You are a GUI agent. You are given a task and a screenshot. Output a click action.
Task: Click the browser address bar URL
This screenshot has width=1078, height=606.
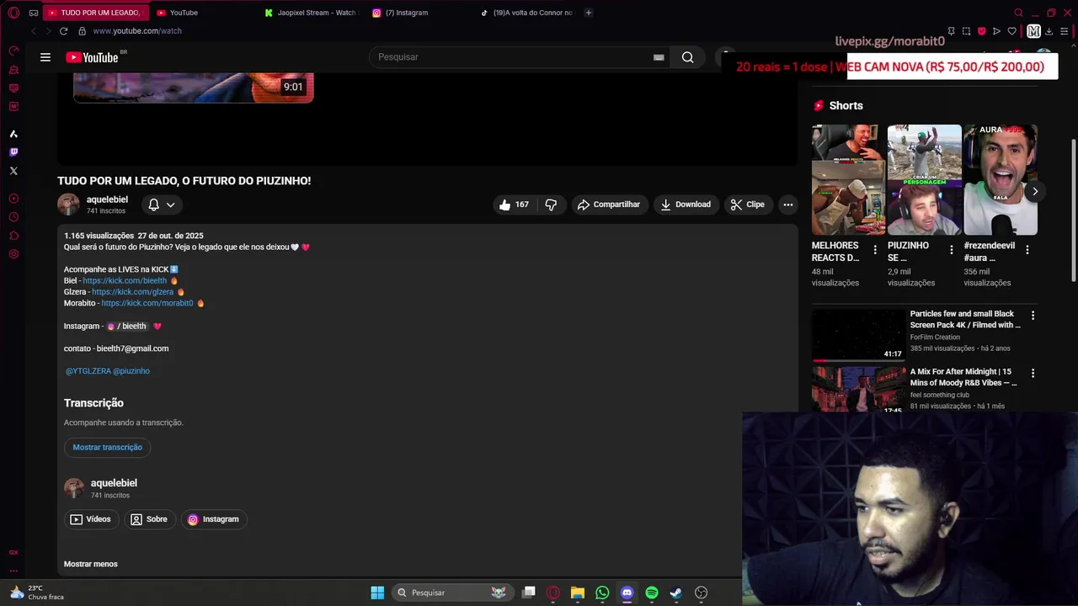(x=137, y=31)
